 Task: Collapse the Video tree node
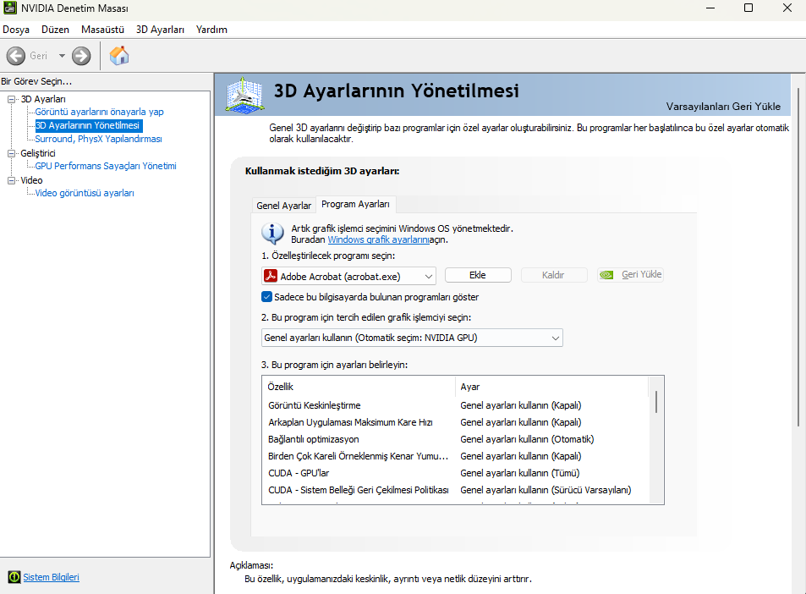click(11, 180)
